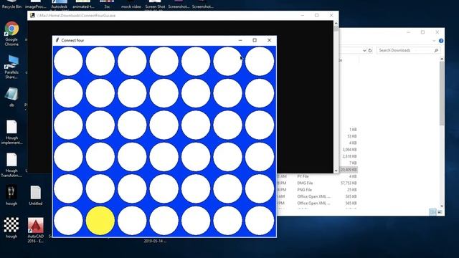Viewport: 459px width, 258px height.
Task: Click in the Search Downloads field
Action: pyautogui.click(x=408, y=50)
